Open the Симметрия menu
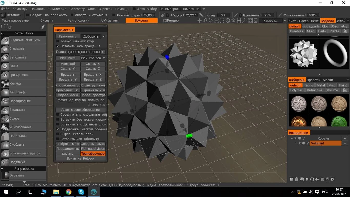This screenshot has height=197, width=350. coord(57,9)
